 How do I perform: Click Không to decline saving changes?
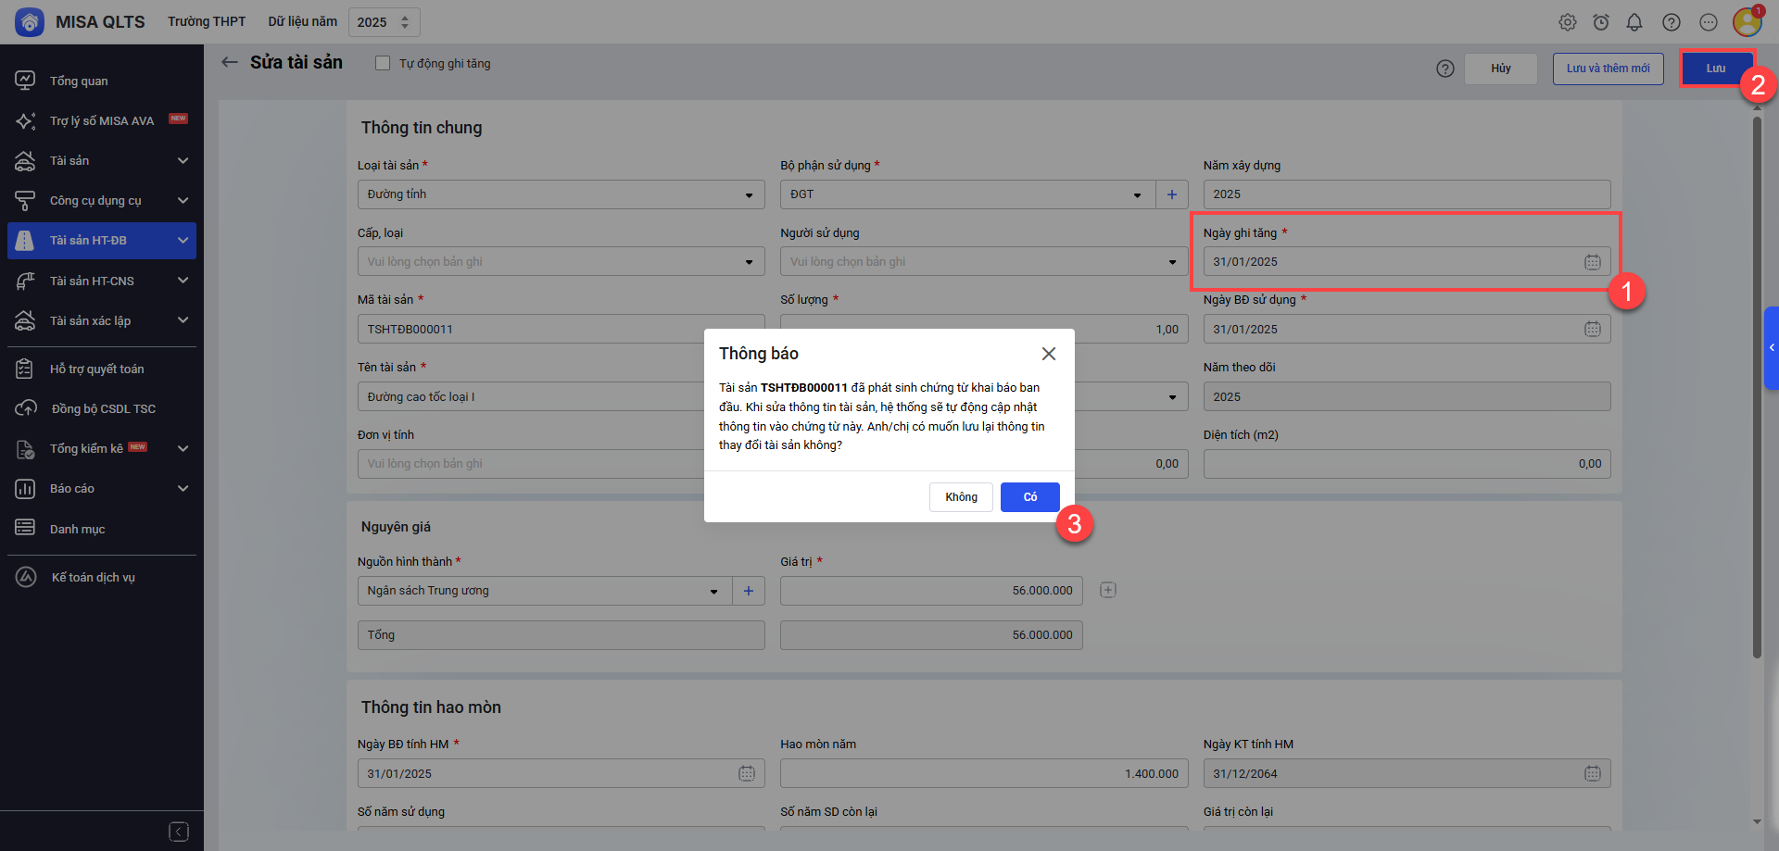(961, 497)
